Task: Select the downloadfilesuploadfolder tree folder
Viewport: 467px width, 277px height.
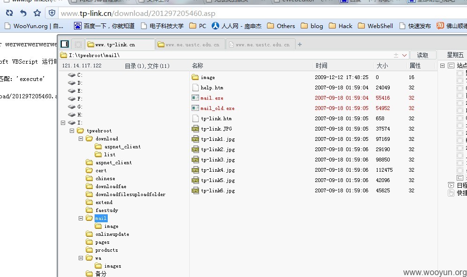Action: pos(126,194)
